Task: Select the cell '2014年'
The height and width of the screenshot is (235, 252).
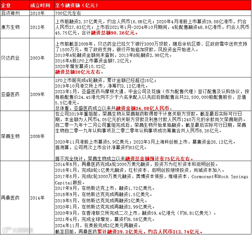Action: [x=42, y=198]
